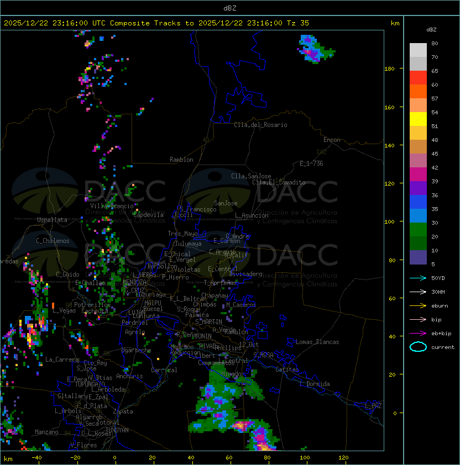
Task: Select the bright green 20–30 dBZ swatch
Action: [418, 230]
